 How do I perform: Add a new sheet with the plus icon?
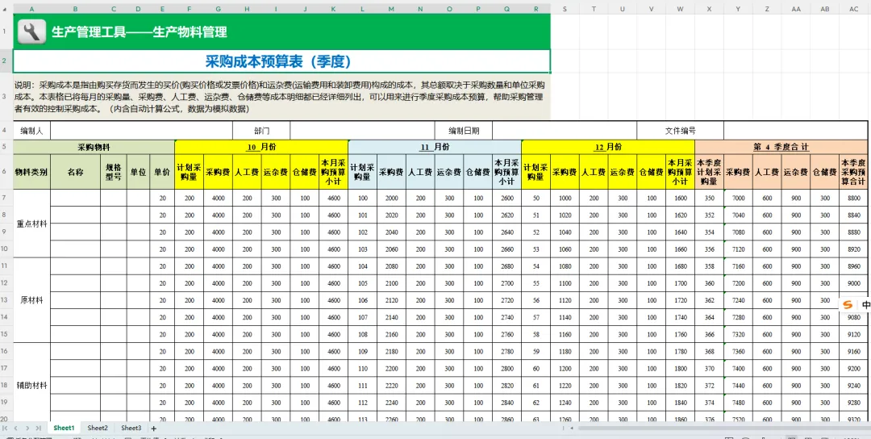point(154,428)
